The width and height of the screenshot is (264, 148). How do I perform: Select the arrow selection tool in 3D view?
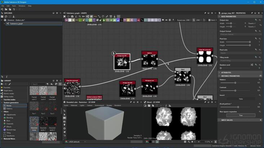point(65,115)
